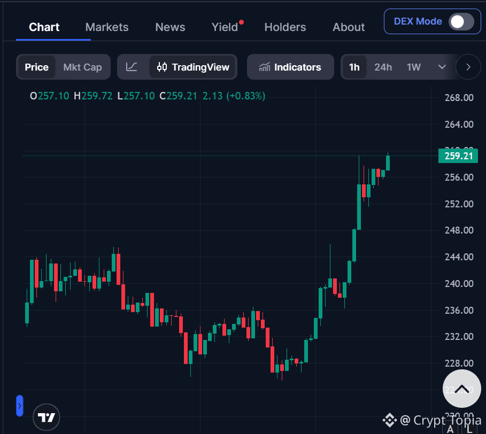Switch to the Chart tab
This screenshot has width=486, height=434.
pyautogui.click(x=44, y=27)
